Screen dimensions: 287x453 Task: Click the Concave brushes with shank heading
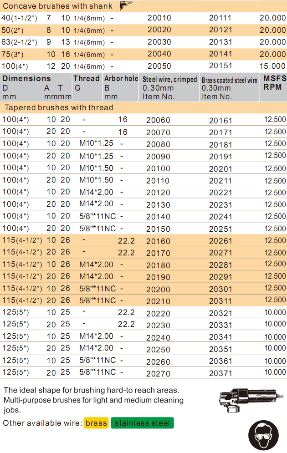coord(57,6)
